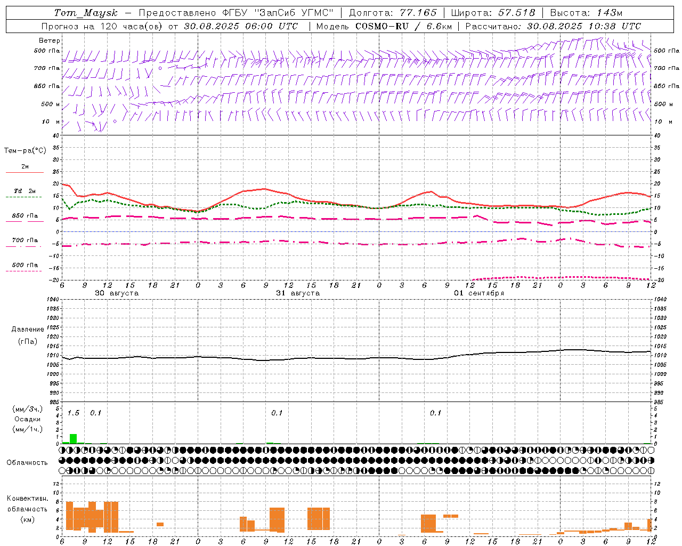Select the (км) convective cloud unit label
The width and height of the screenshot is (682, 546).
pos(28,519)
